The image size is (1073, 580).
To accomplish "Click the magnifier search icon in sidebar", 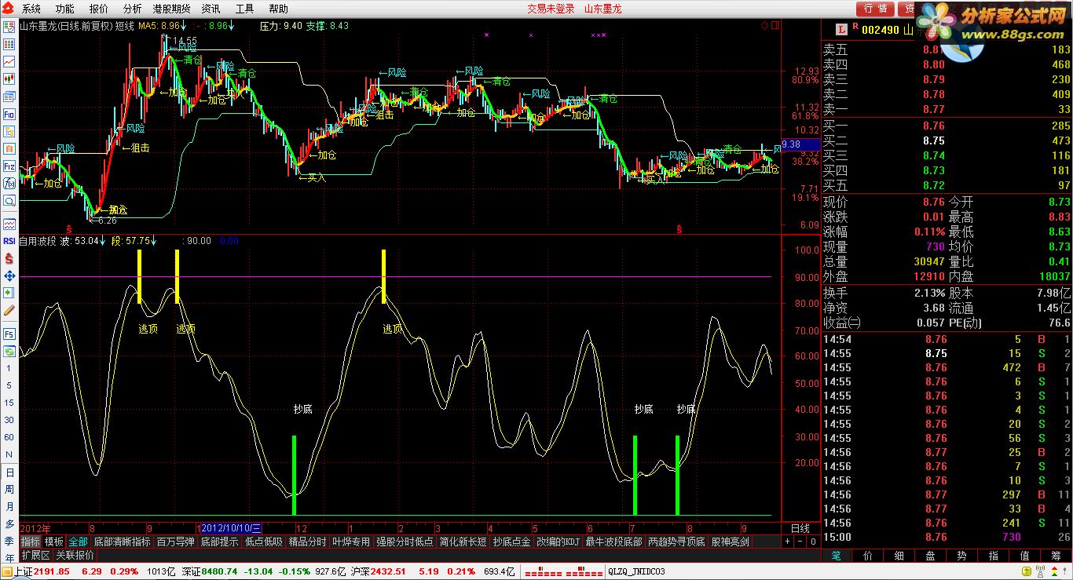I will [x=9, y=201].
